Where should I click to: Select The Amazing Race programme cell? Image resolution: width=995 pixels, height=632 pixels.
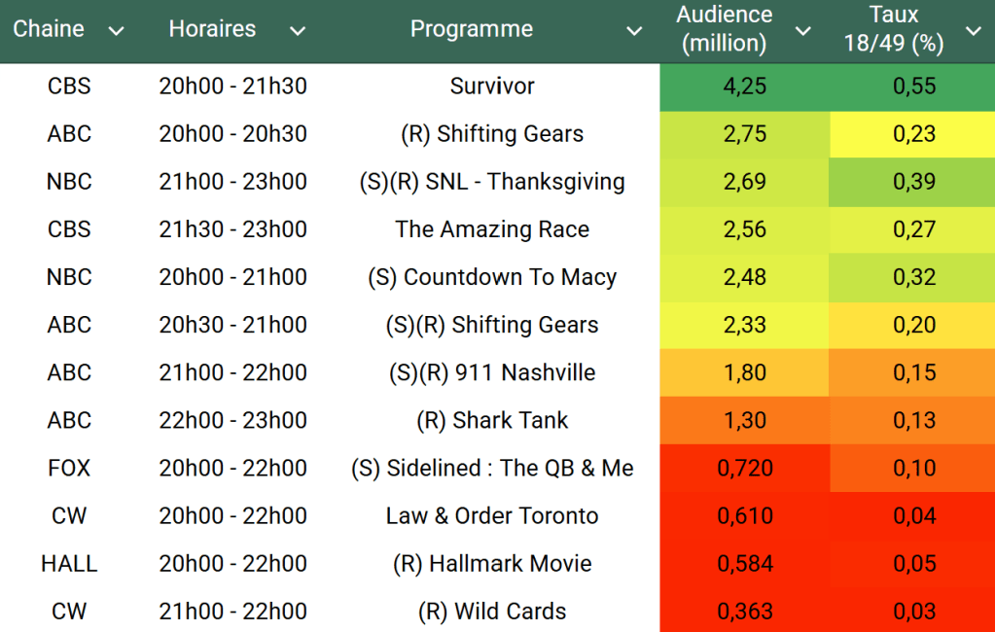click(x=492, y=229)
